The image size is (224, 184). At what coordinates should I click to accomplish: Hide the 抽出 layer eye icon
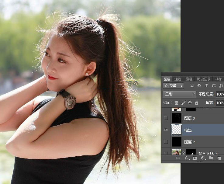click(166, 130)
